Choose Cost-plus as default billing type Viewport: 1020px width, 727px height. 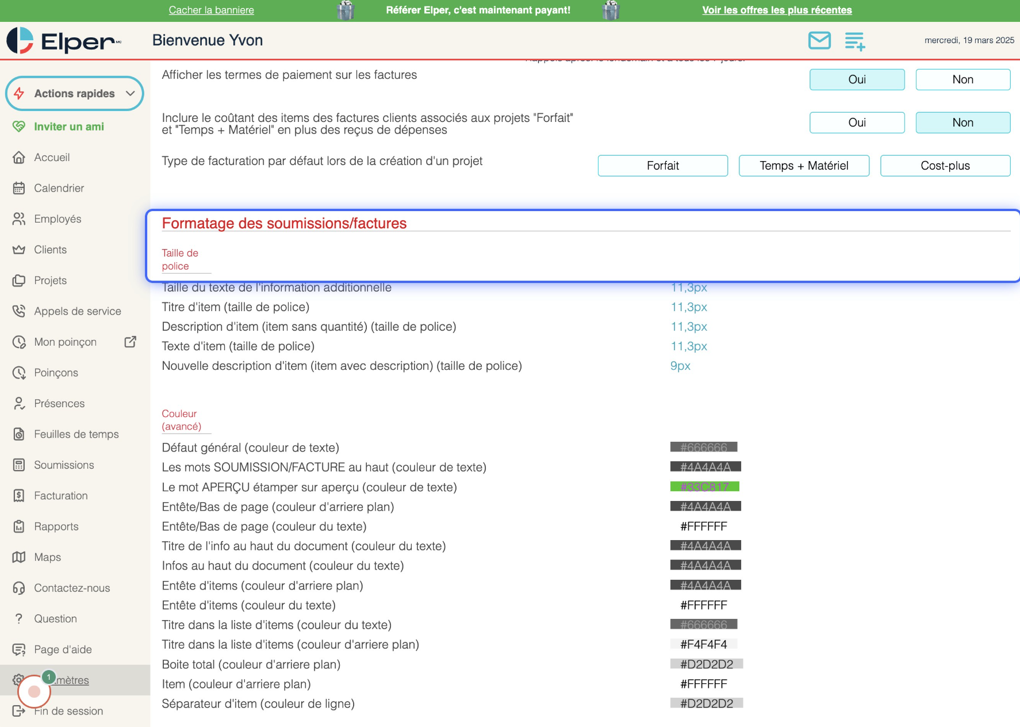pyautogui.click(x=945, y=166)
